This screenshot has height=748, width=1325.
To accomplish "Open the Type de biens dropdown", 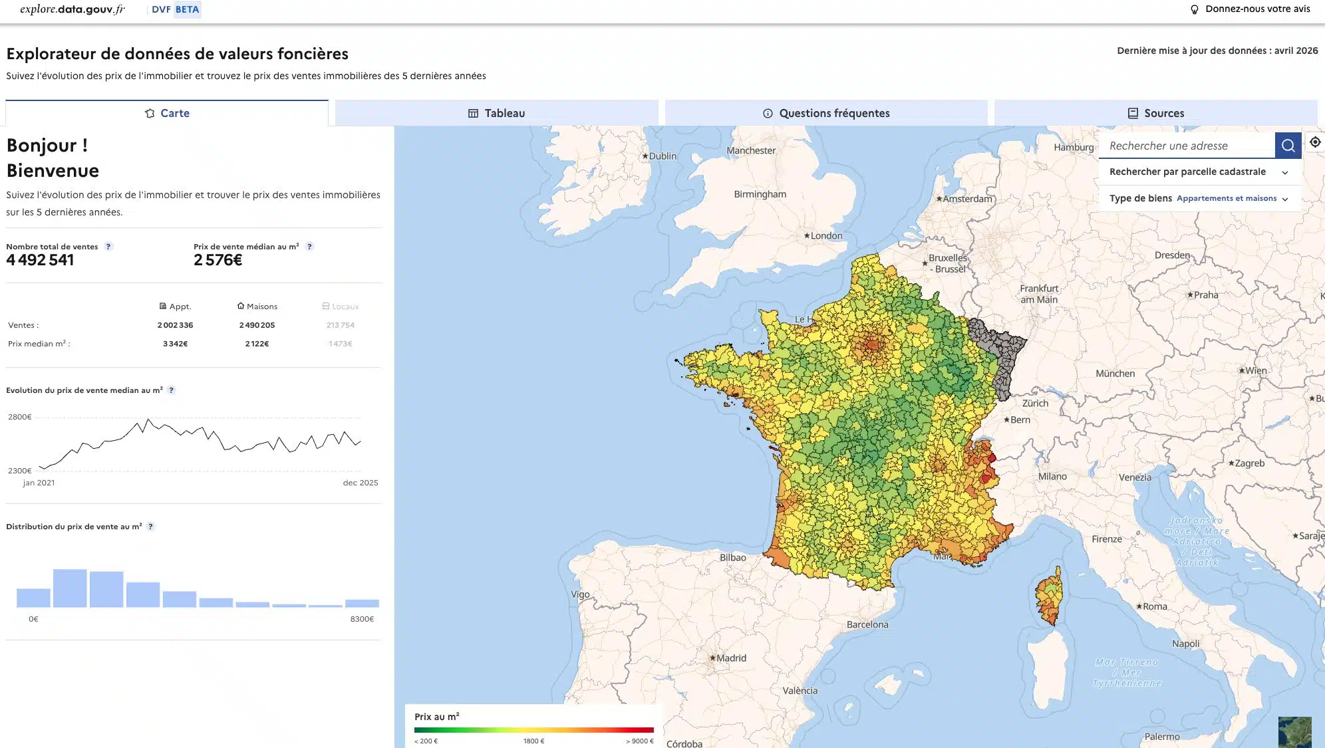I will pos(1199,198).
